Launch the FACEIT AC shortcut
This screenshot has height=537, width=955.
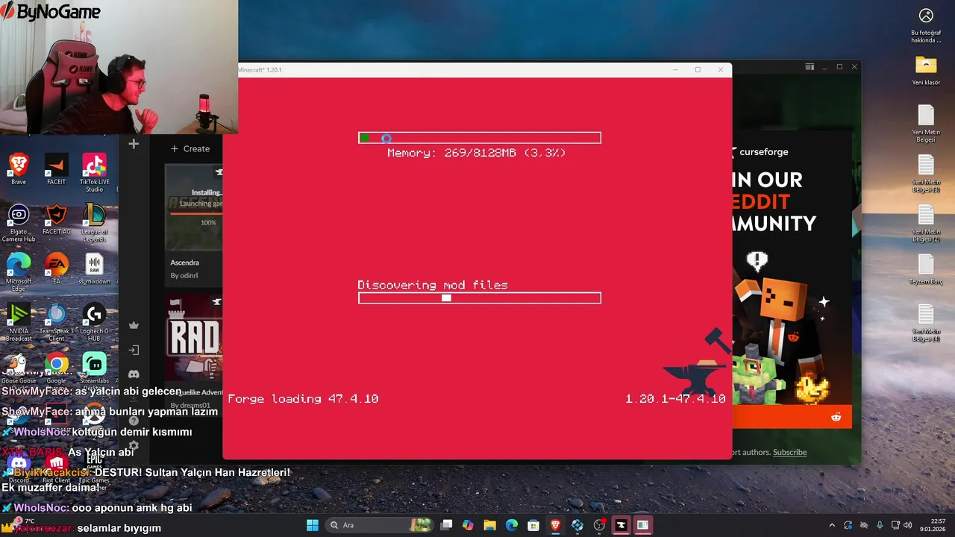pyautogui.click(x=57, y=220)
